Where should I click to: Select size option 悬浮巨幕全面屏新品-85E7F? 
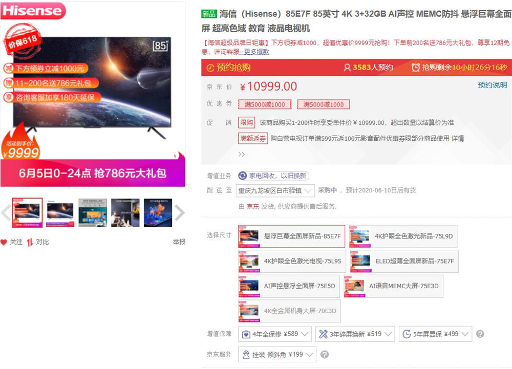click(x=292, y=236)
